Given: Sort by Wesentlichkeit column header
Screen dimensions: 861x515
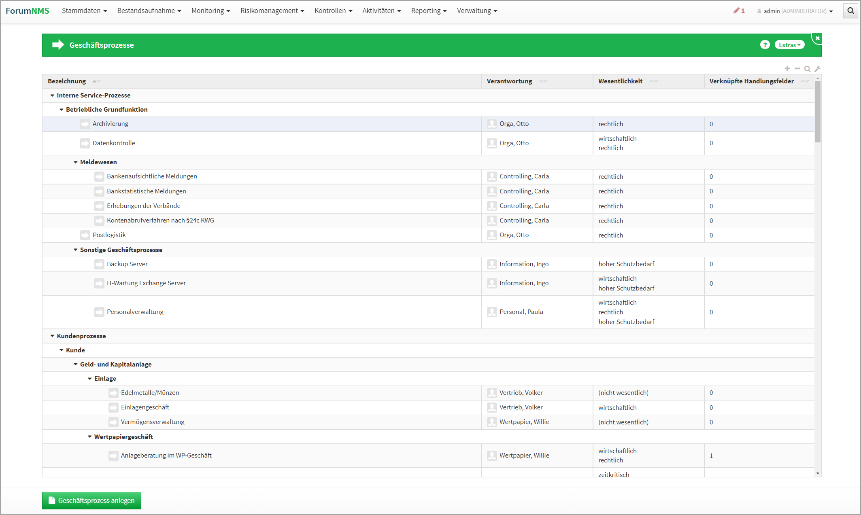Looking at the screenshot, I should click(621, 81).
